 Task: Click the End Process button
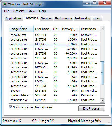click(x=91, y=108)
